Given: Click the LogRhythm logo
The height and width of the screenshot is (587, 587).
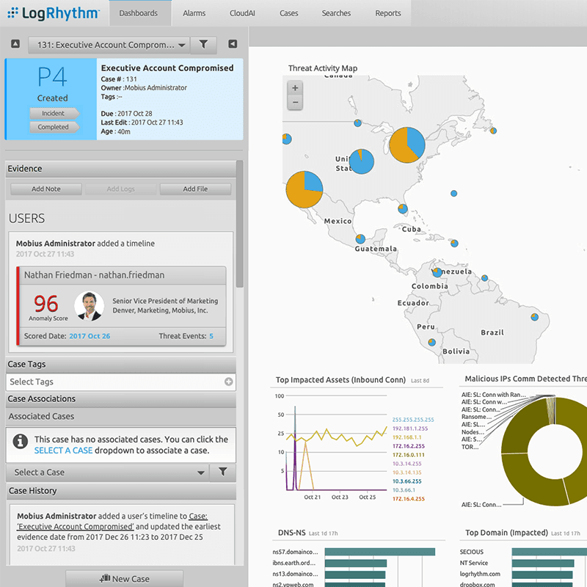Looking at the screenshot, I should pos(54,13).
